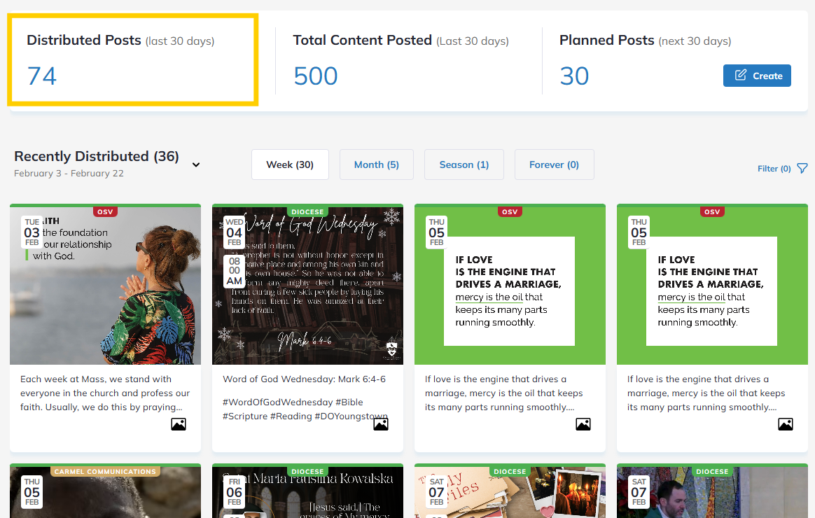Open the Filter (0) link

point(774,169)
